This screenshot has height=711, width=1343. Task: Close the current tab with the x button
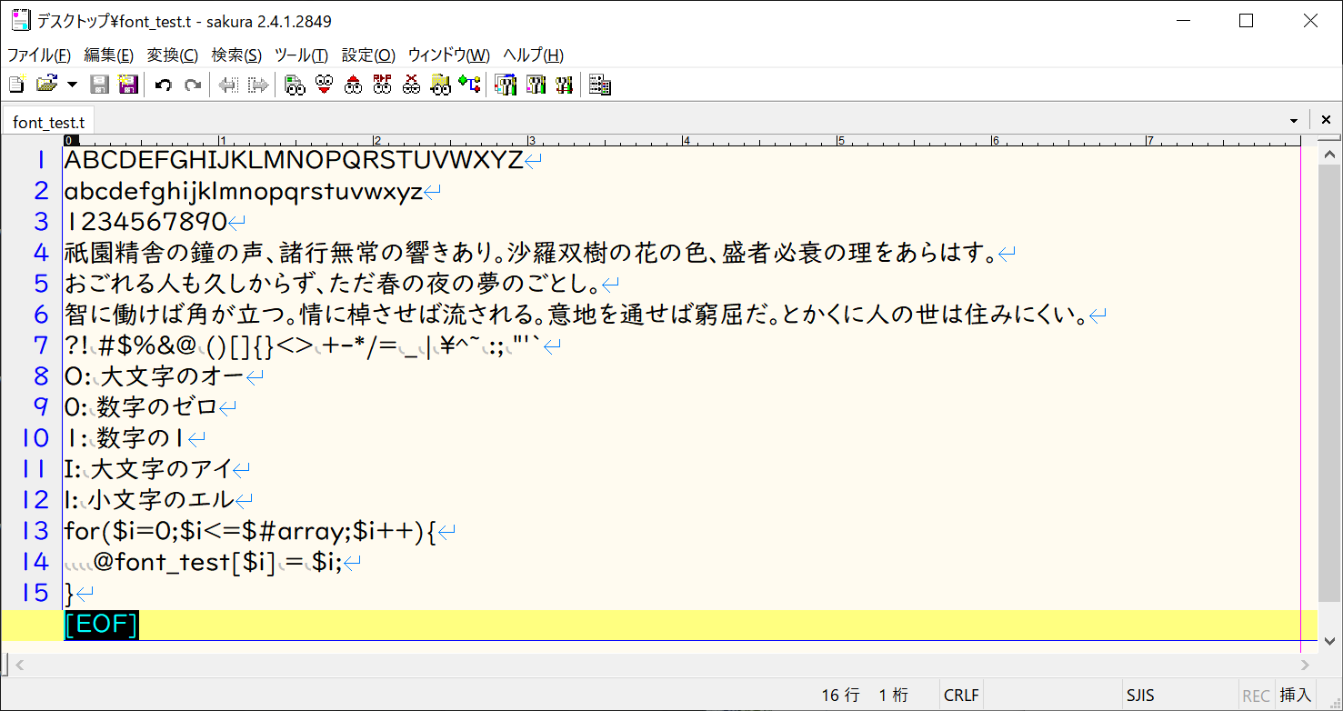1326,119
